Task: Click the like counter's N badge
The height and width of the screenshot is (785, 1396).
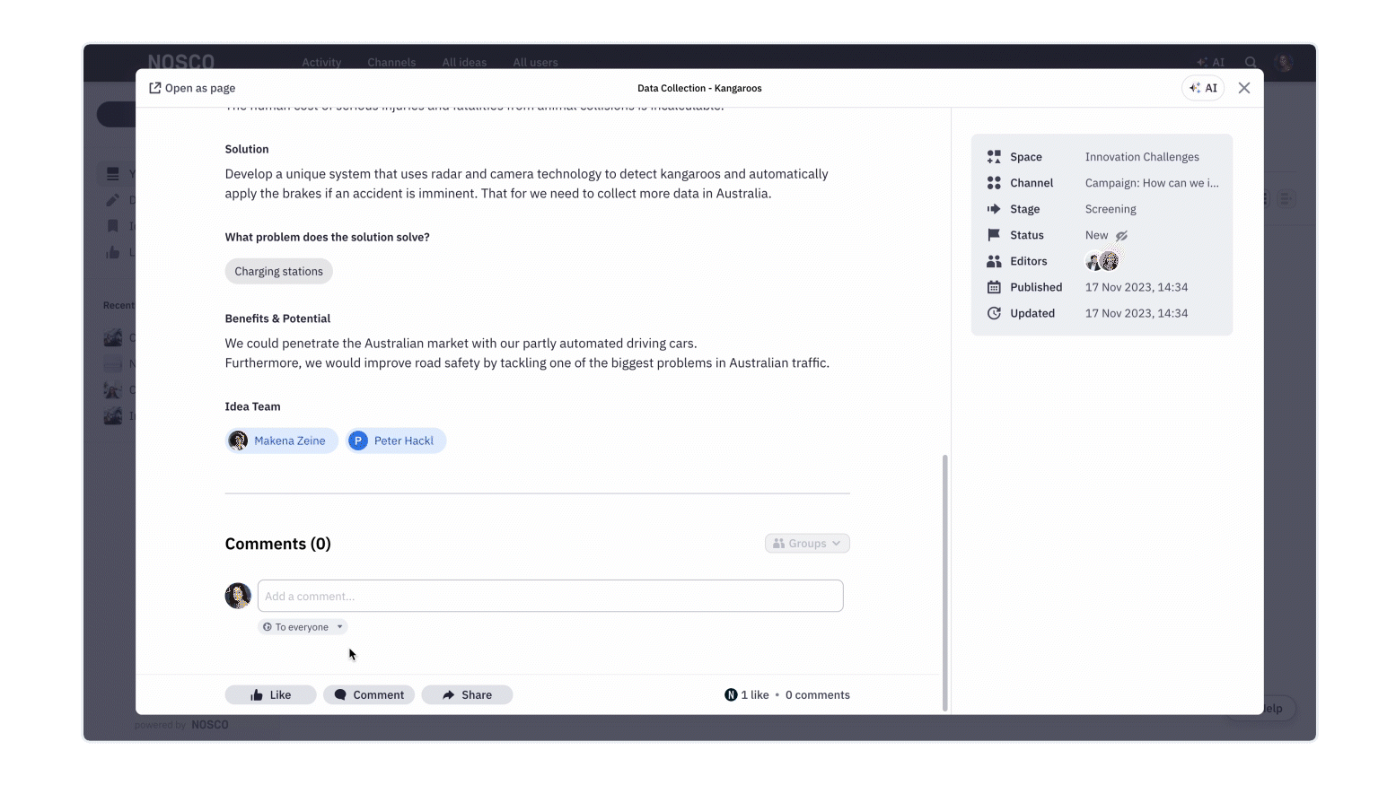Action: [731, 695]
